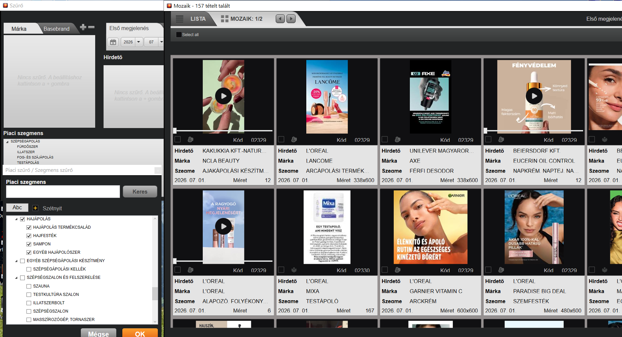
Task: Click grey icon under GARNIER VITAMIN C ad
Action: (397, 270)
